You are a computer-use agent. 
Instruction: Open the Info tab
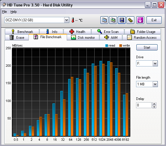point(51,31)
